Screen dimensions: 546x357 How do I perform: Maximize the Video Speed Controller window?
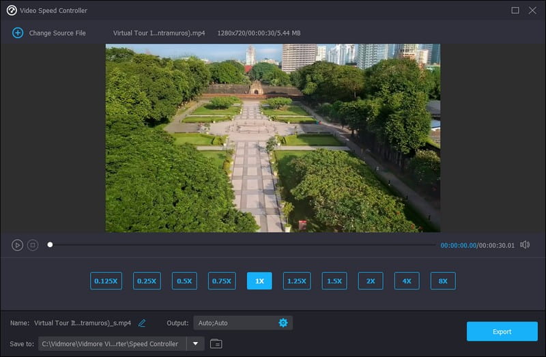coord(515,10)
